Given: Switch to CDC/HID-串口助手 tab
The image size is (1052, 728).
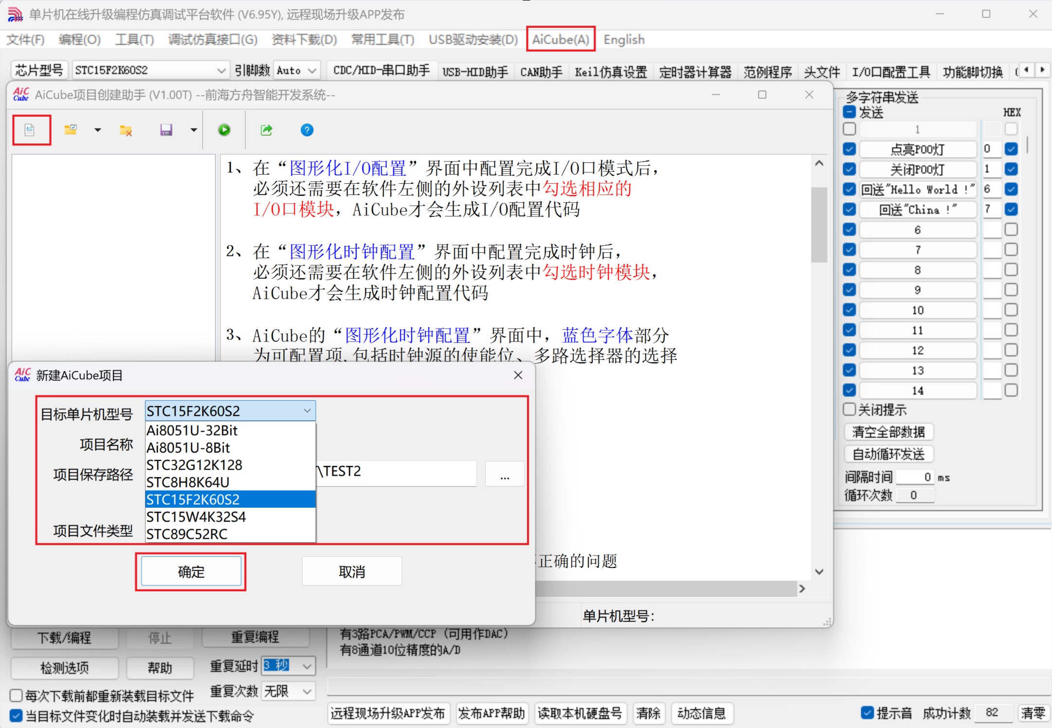Looking at the screenshot, I should [x=382, y=71].
